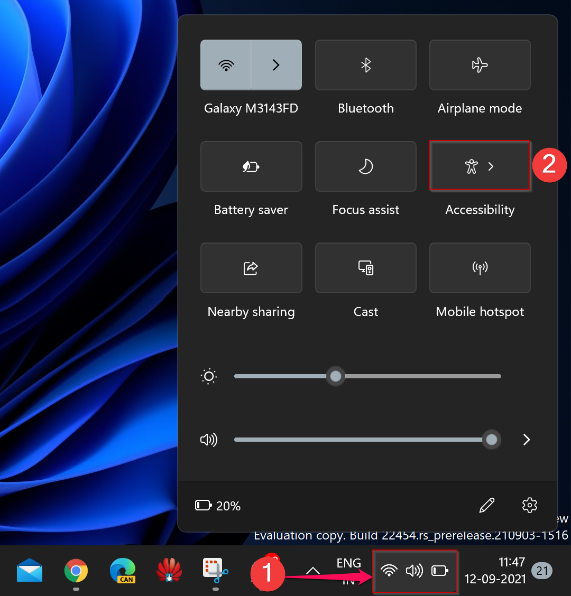
Task: Click the Cast label text
Action: tap(365, 312)
